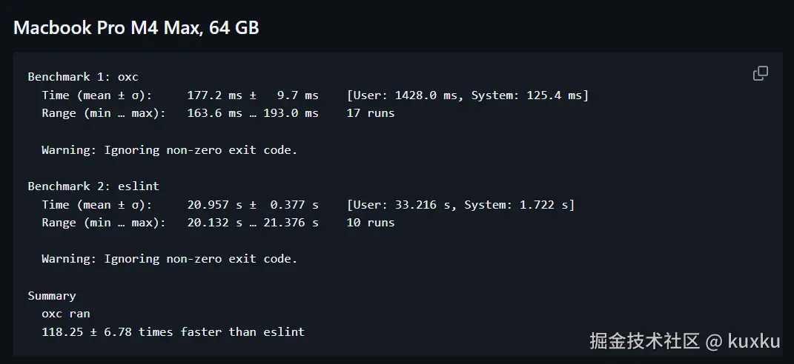Click the eslint mean time 20.957 s
This screenshot has width=794, height=364.
214,205
